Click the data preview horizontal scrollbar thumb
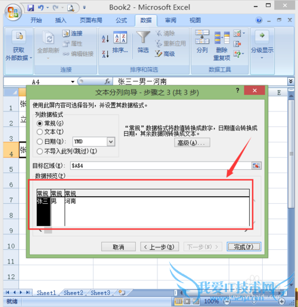 coord(48,230)
